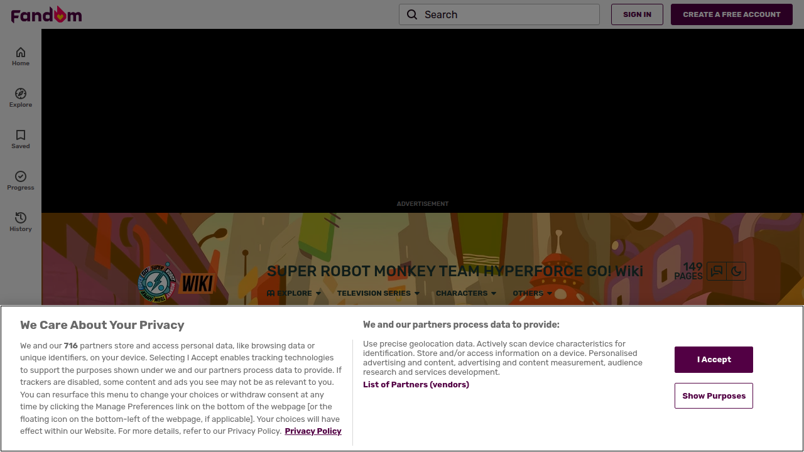Click the Fandom logo
This screenshot has height=452, width=804.
pos(46,14)
